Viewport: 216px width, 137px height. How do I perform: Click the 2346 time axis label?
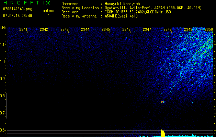click(x=126, y=29)
